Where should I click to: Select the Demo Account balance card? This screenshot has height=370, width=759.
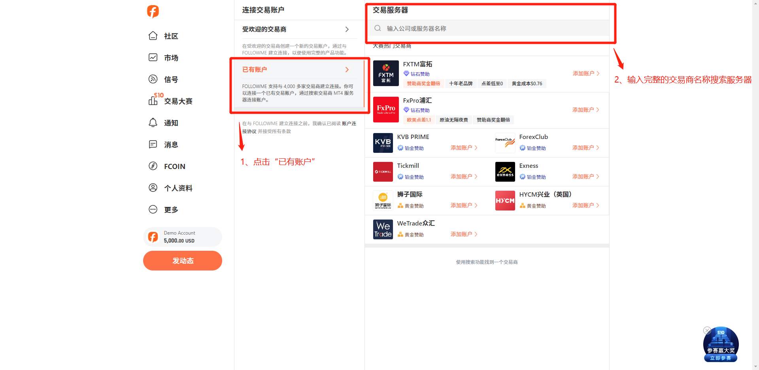183,237
